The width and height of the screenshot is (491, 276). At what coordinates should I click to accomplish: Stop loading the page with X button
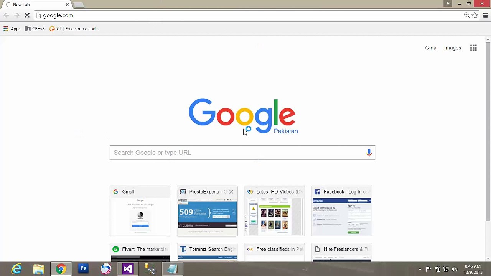point(27,15)
